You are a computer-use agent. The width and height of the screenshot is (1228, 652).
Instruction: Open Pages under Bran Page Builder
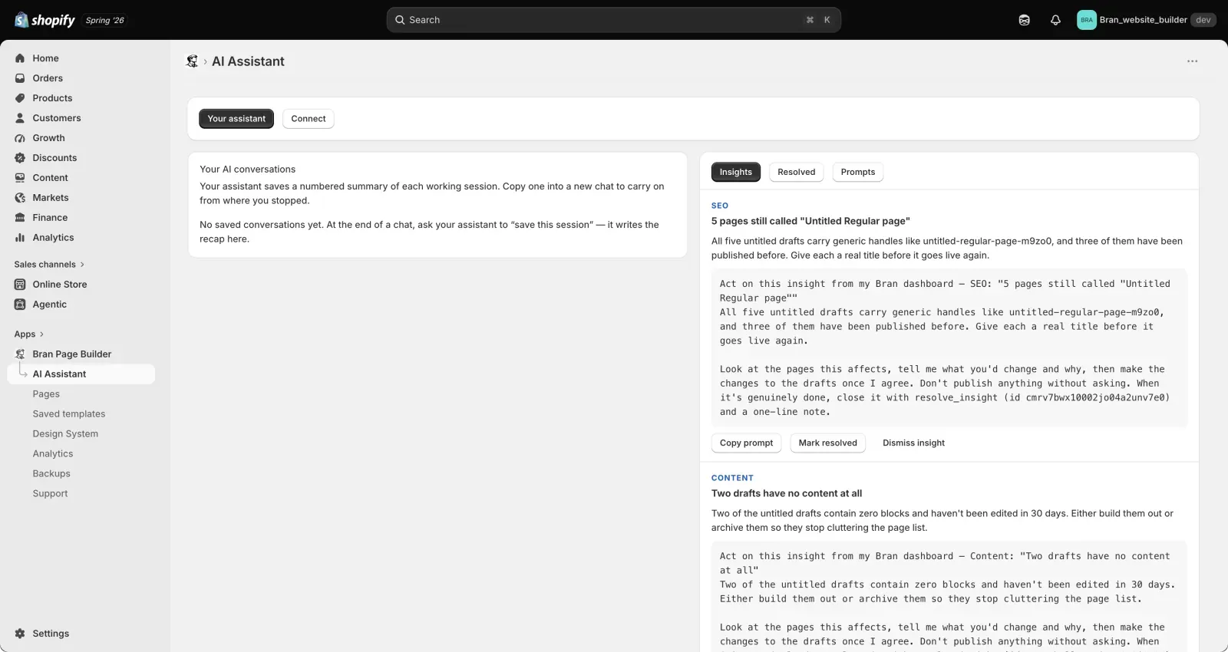[x=46, y=394]
